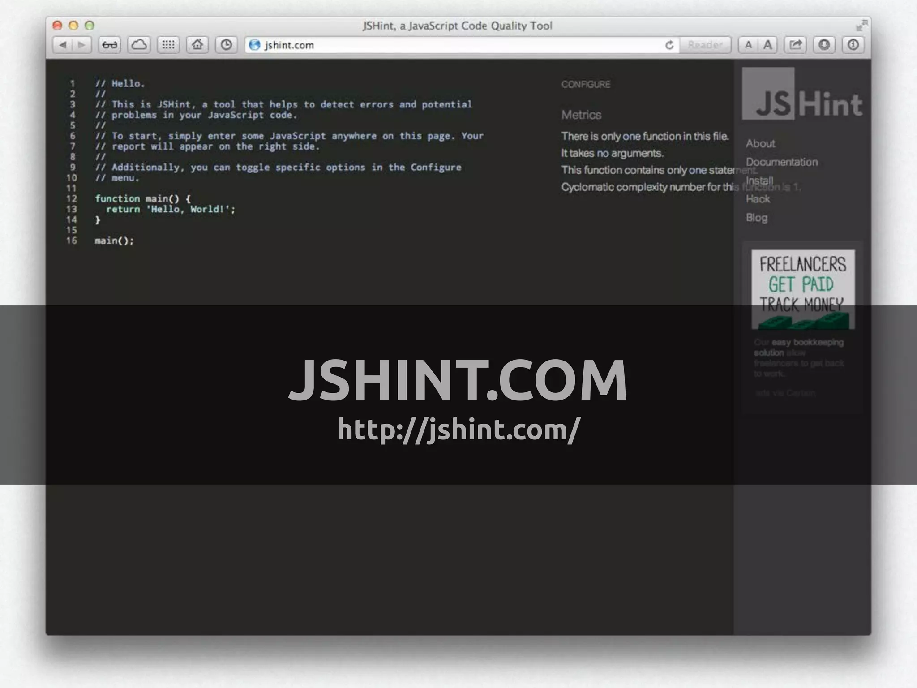The width and height of the screenshot is (917, 688).
Task: Open the About link
Action: point(760,143)
